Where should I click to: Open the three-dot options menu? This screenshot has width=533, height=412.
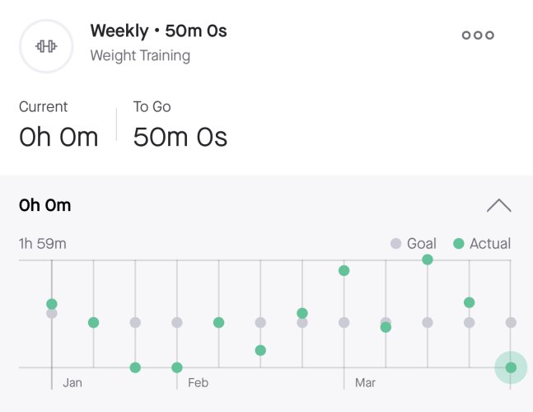[x=478, y=35]
